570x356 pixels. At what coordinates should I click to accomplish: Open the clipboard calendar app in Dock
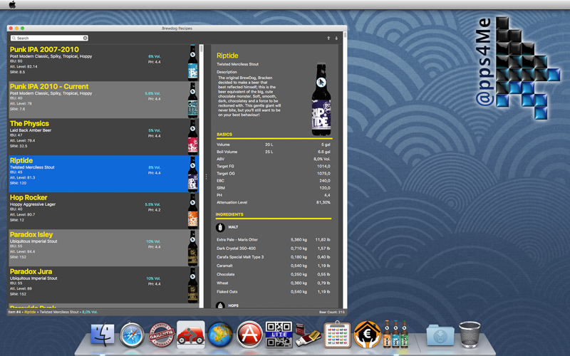point(337,335)
